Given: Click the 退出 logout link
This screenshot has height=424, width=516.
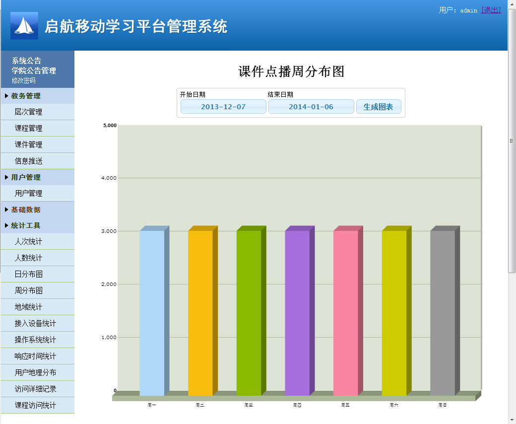Looking at the screenshot, I should [x=491, y=9].
